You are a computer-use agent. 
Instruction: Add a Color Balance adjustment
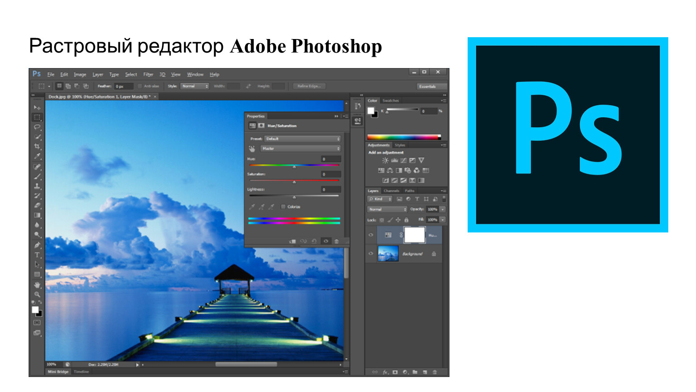tap(390, 171)
